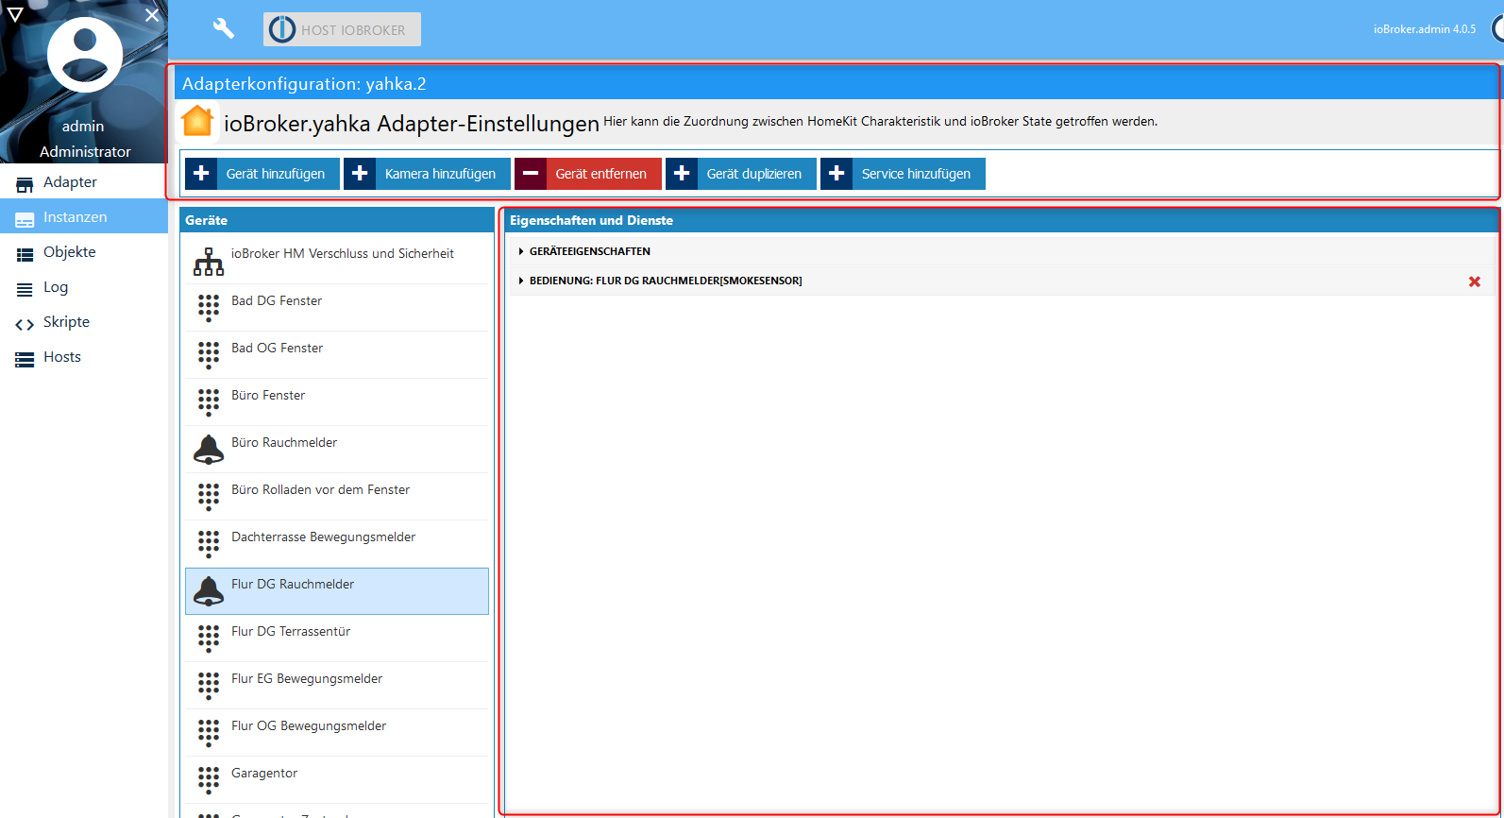Screen dimensions: 1504x818
Task: Click the dots icon next to Flur OG Bewegungsmelder
Action: (x=209, y=733)
